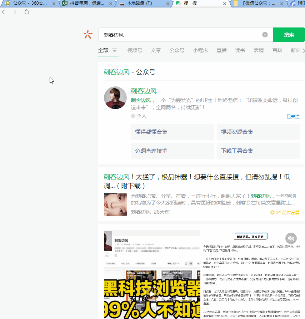Click the 已关注 follow status link
The image size is (305, 319).
[x=293, y=117]
